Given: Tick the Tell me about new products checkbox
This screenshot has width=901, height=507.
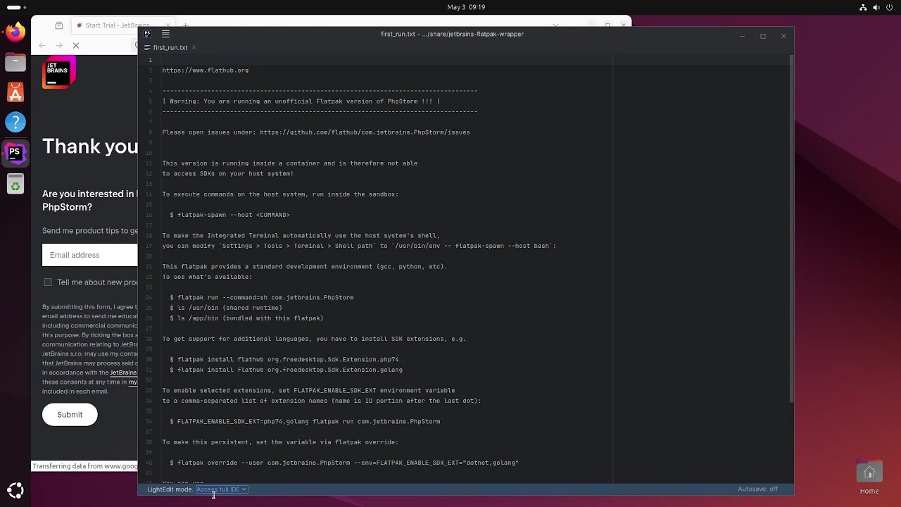Looking at the screenshot, I should click(x=48, y=282).
